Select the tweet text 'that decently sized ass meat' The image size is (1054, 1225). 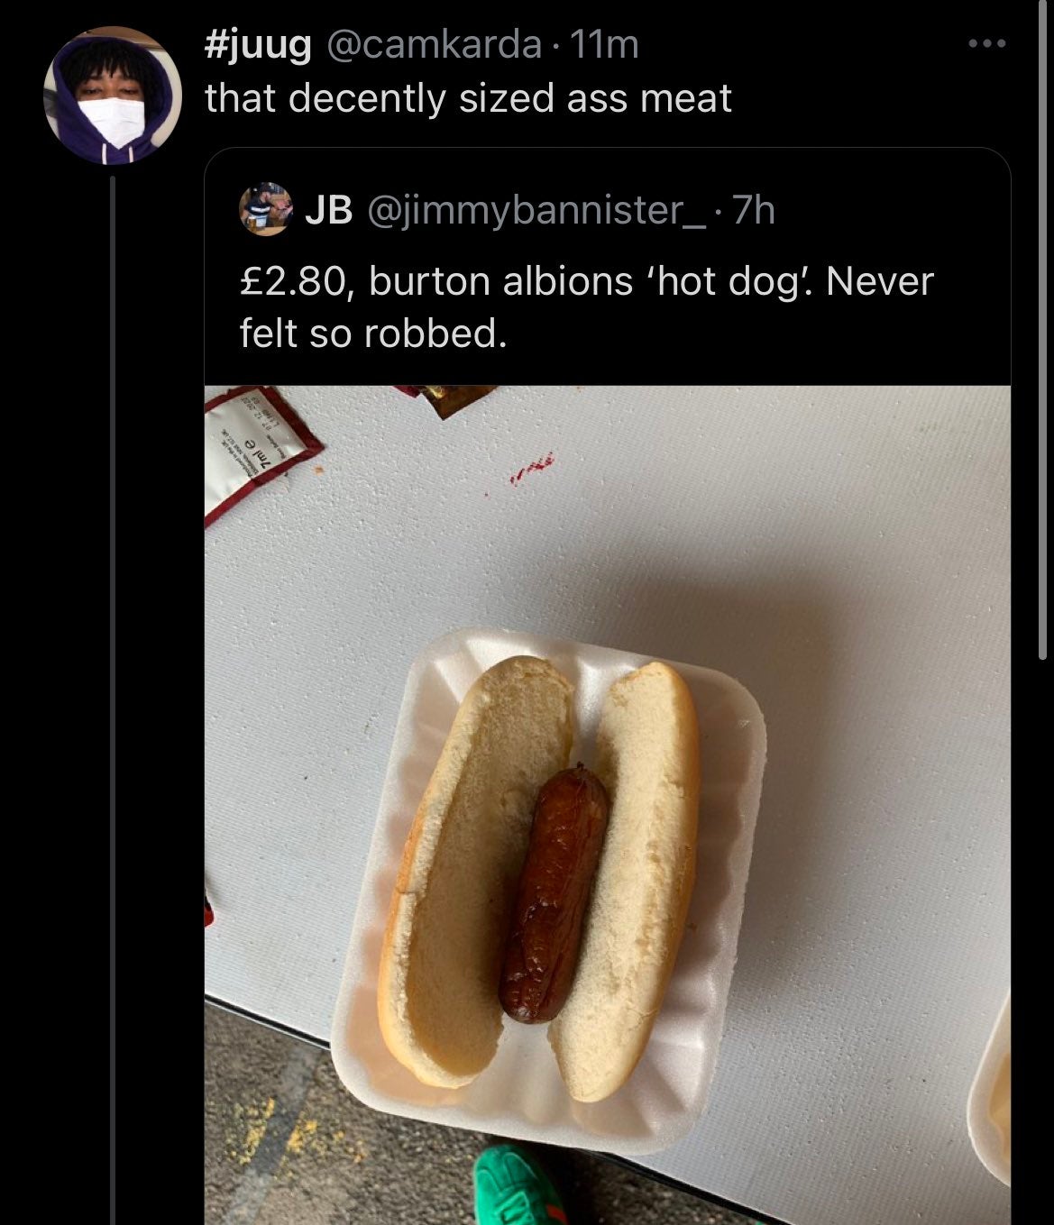point(468,97)
